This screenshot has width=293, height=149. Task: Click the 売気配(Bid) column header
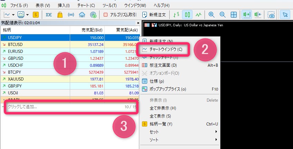coord(87,30)
